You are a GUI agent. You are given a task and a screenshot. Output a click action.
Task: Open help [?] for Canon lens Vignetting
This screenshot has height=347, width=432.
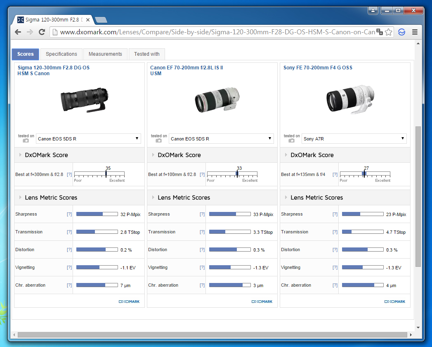pos(202,267)
